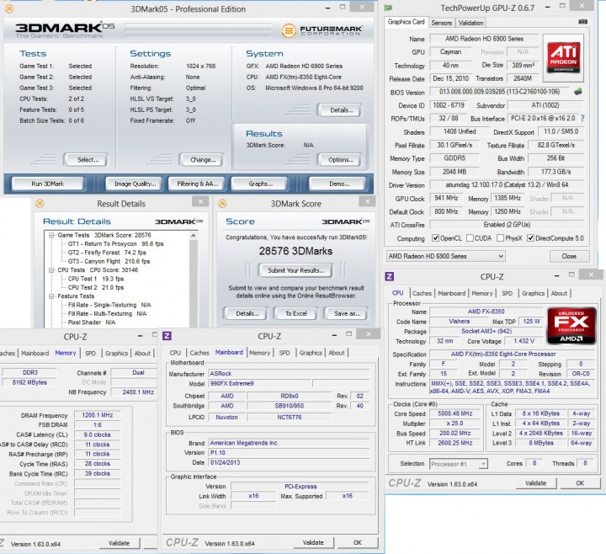Open Graphics tab in CPU-Z Mainboard window
The height and width of the screenshot is (554, 606).
click(x=311, y=353)
